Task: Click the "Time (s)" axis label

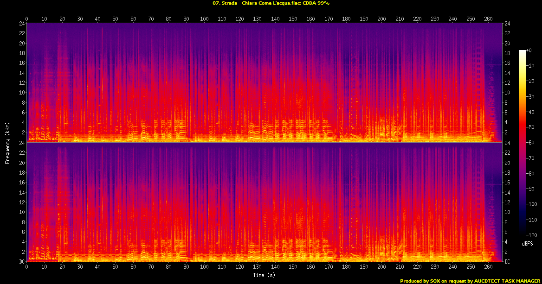Action: [x=264, y=275]
